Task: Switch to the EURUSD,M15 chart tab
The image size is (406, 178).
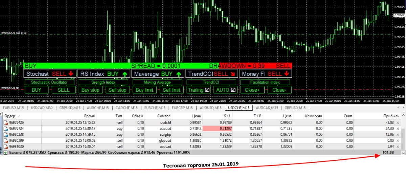Action: [14, 108]
